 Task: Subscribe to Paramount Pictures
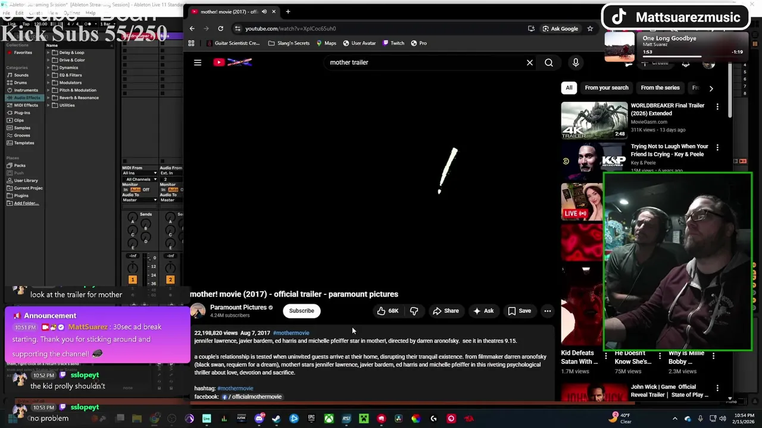tap(301, 311)
